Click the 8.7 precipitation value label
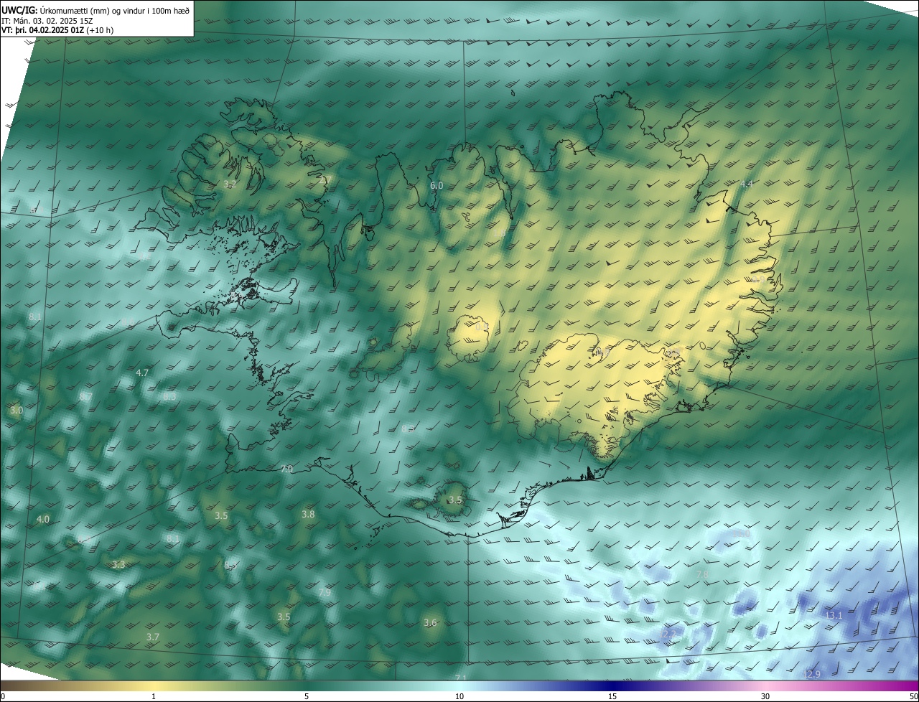The image size is (919, 702). click(85, 397)
